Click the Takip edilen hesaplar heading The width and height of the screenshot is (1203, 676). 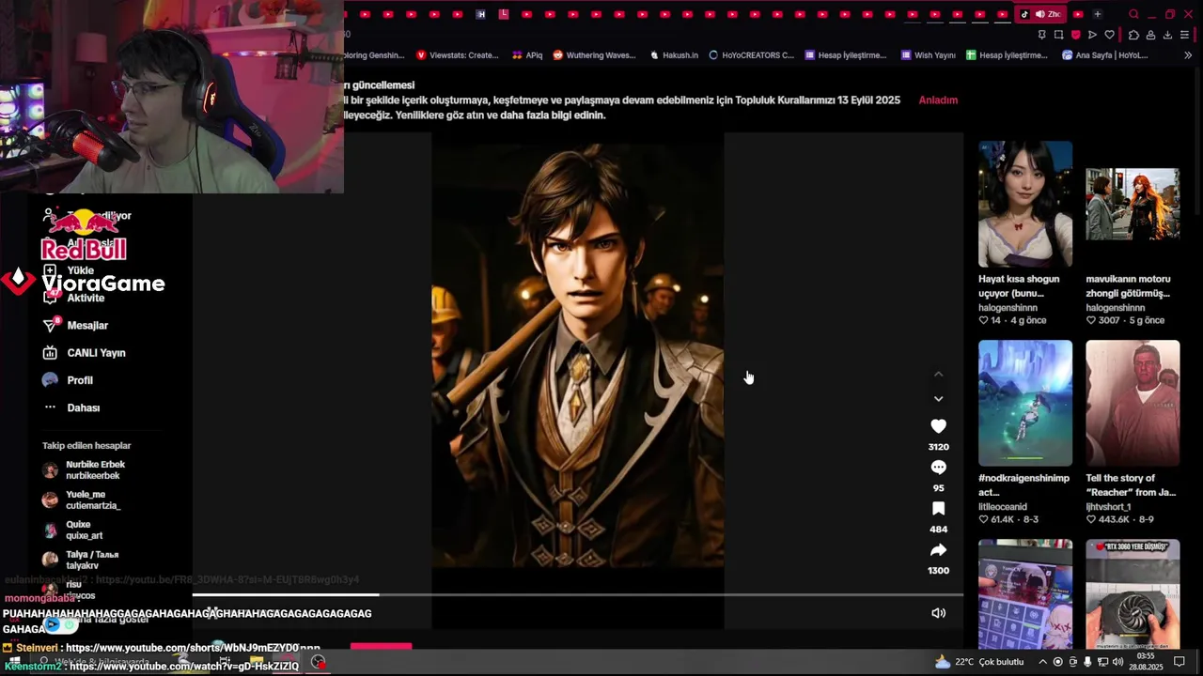pyautogui.click(x=86, y=445)
